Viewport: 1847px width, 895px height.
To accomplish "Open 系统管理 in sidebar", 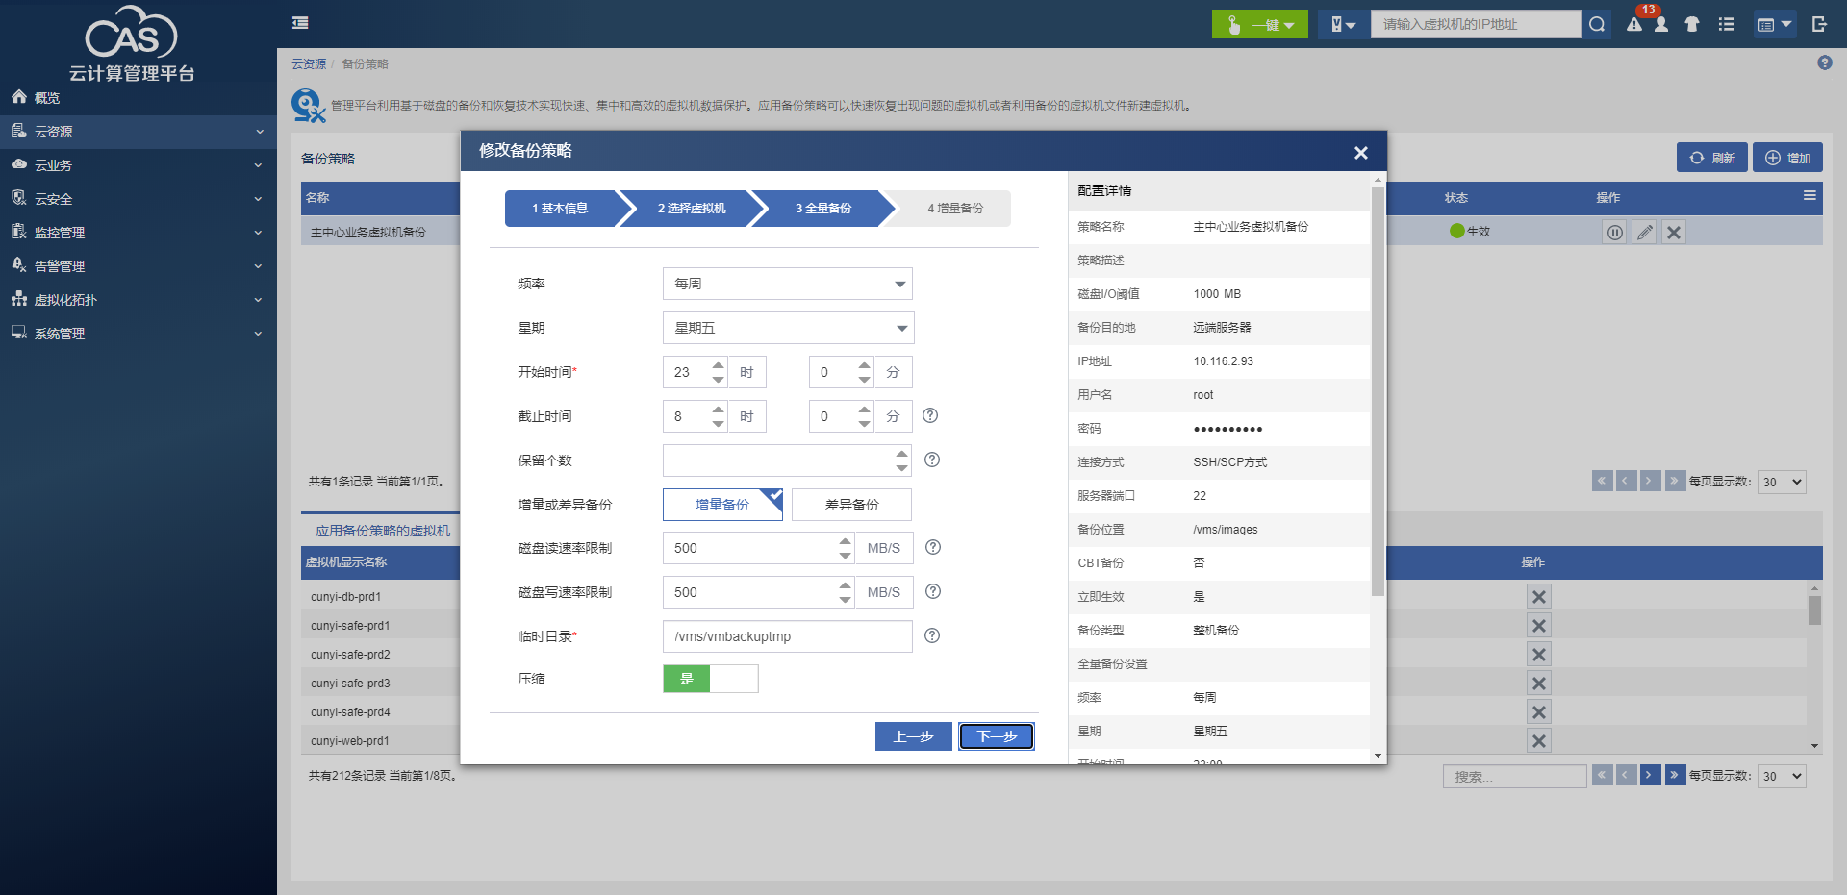I will pos(139,334).
